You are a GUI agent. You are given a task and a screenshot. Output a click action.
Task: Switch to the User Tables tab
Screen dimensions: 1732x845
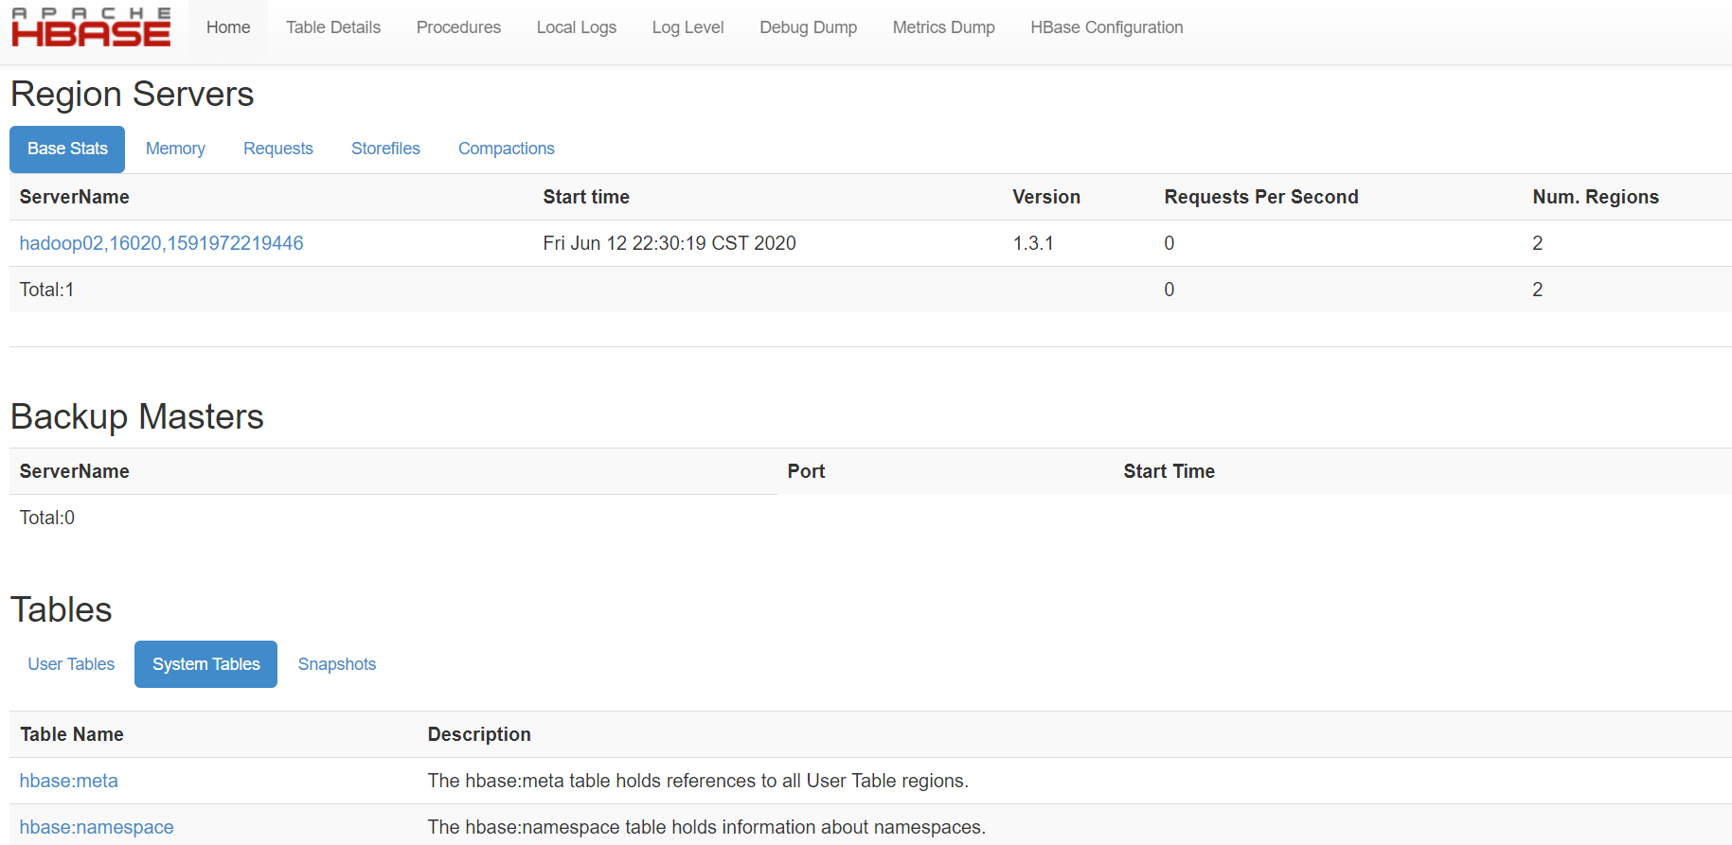71,664
